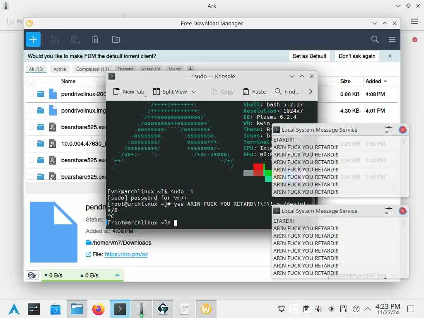Click muted volume tray icon
This screenshot has width=424, height=318.
[x=319, y=309]
